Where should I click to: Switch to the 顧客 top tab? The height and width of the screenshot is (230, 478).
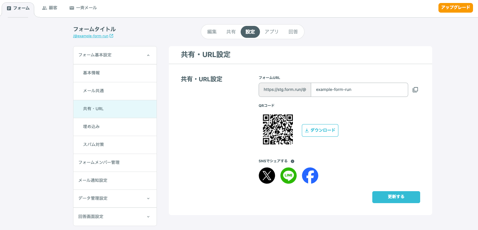50,8
